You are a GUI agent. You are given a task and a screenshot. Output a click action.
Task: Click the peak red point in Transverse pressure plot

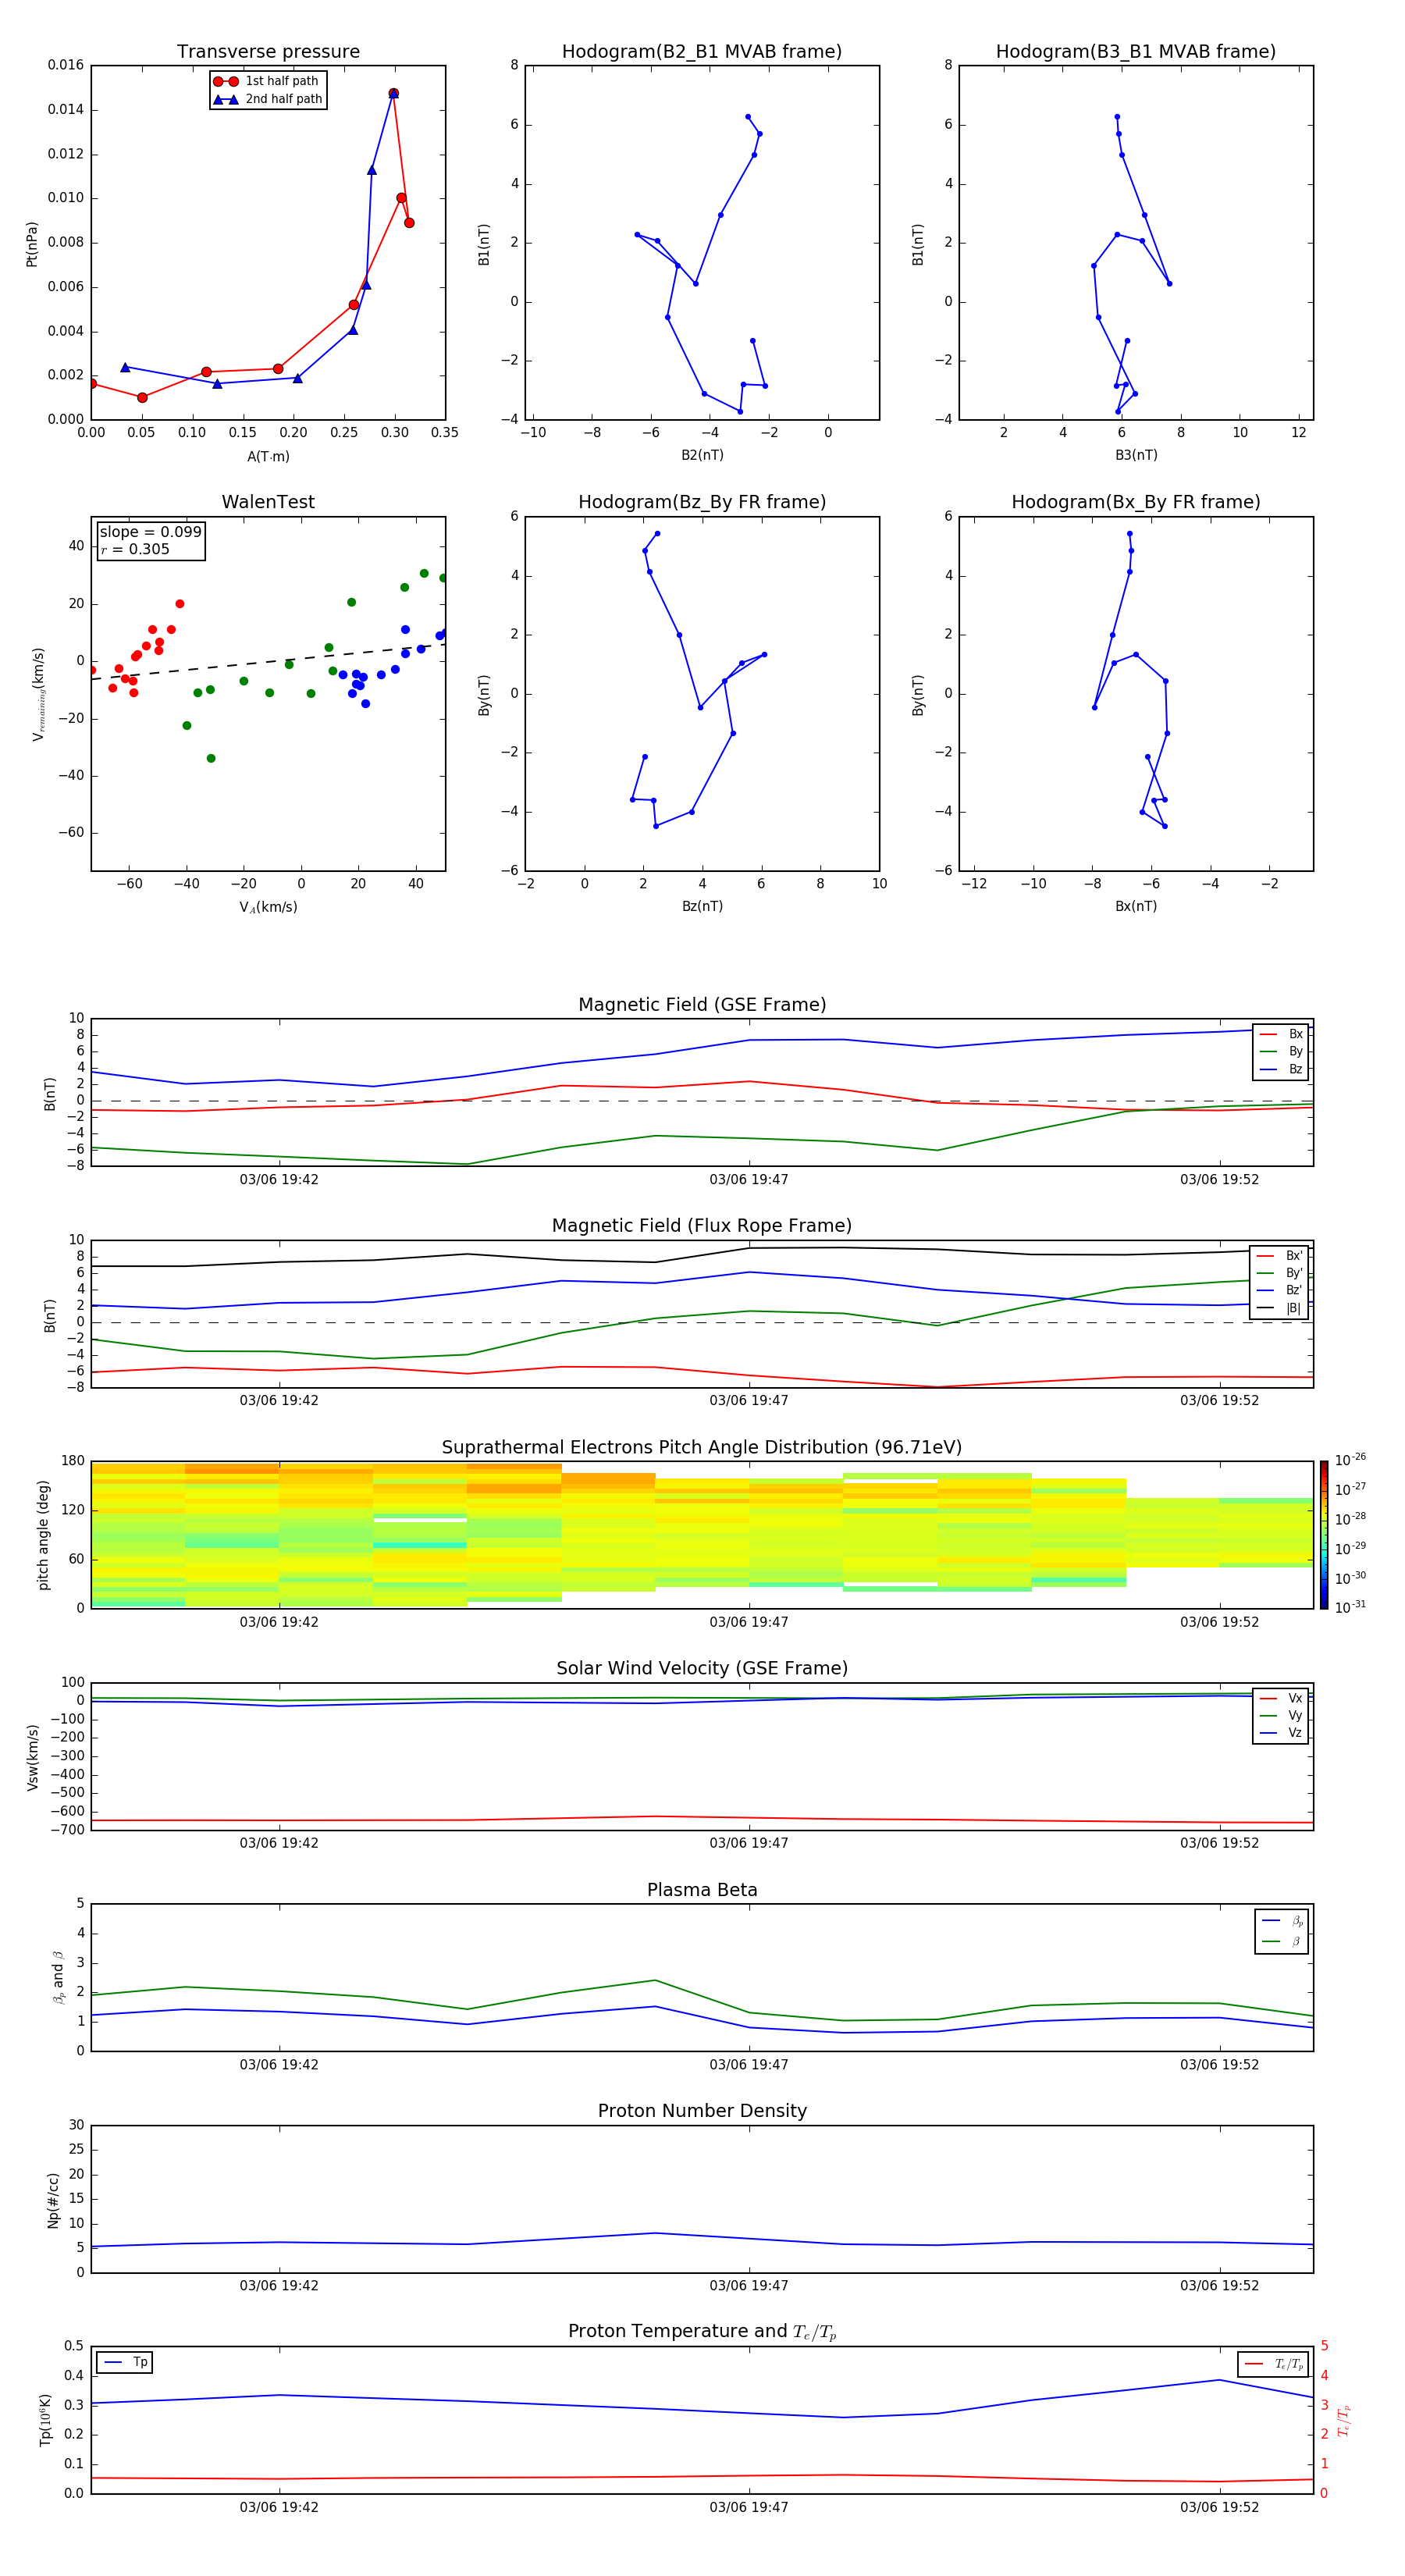pos(393,93)
